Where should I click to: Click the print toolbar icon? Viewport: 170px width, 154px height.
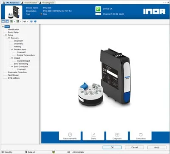coord(25,21)
